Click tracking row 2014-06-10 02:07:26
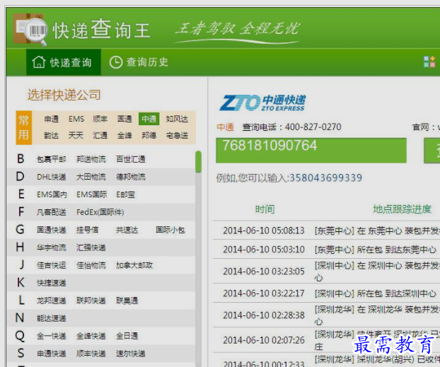Image resolution: width=440 pixels, height=367 pixels. 326,340
